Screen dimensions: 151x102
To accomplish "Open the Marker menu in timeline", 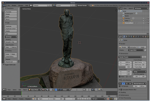I will click(15, 99).
